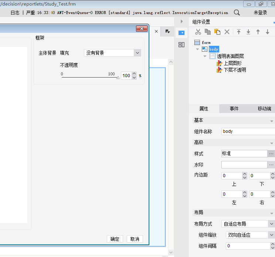The height and width of the screenshot is (257, 275).
Task: Click the cut scissors icon in component toolbar
Action: tap(198, 32)
